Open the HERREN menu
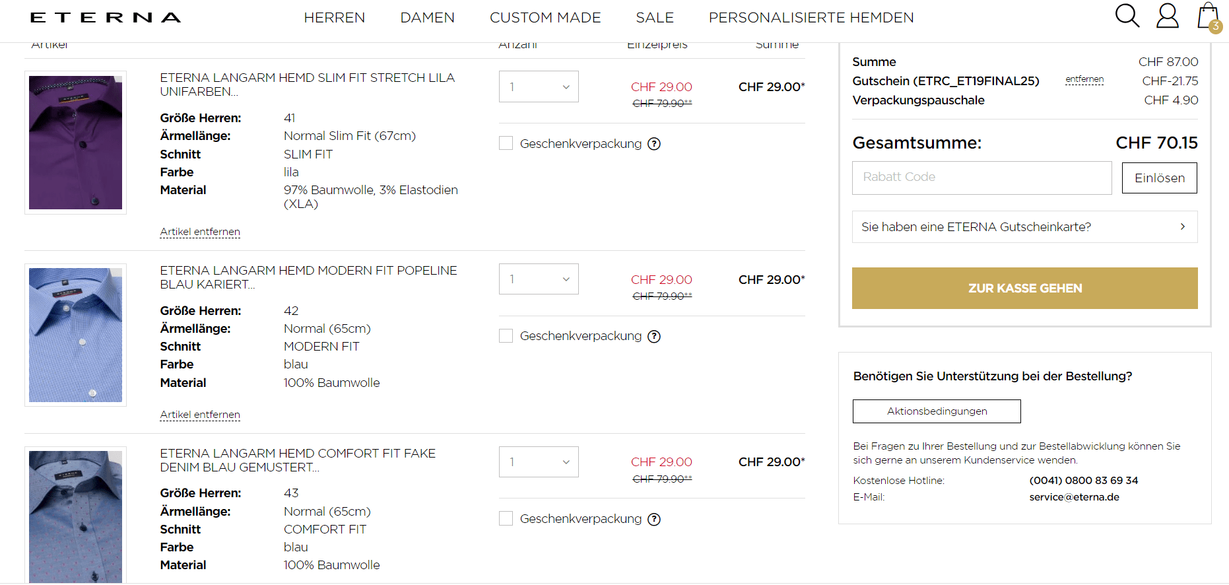The image size is (1229, 585). coord(334,18)
